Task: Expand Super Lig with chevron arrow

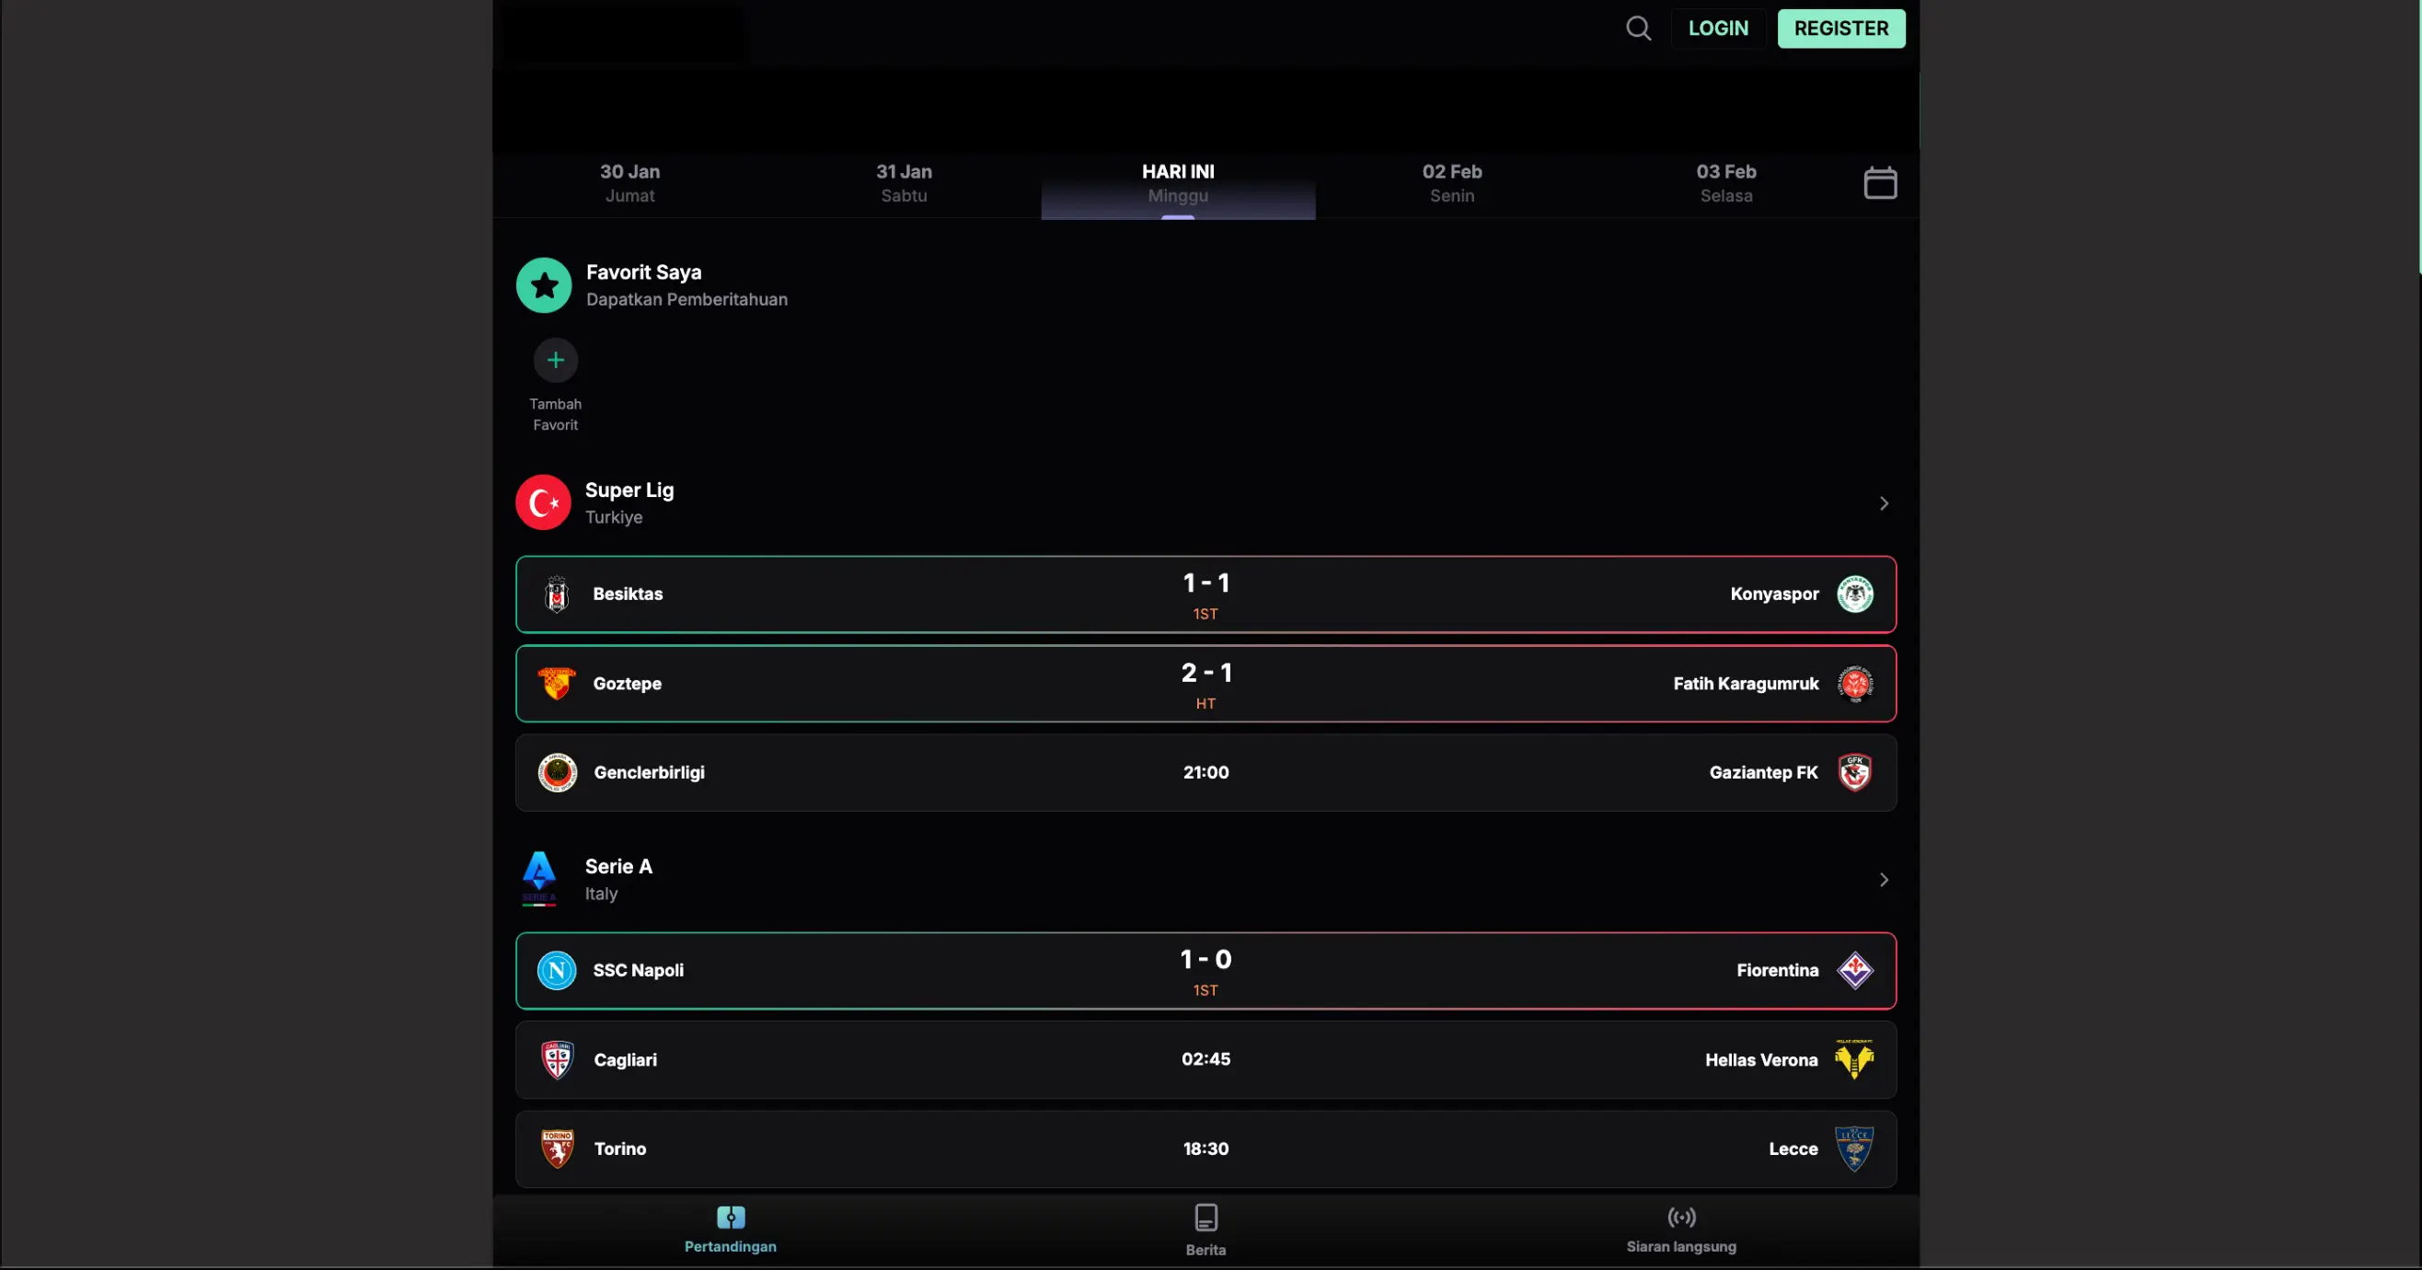Action: point(1884,504)
